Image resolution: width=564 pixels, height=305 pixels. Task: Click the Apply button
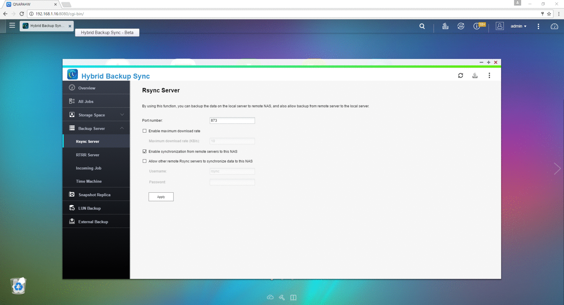[x=161, y=197]
